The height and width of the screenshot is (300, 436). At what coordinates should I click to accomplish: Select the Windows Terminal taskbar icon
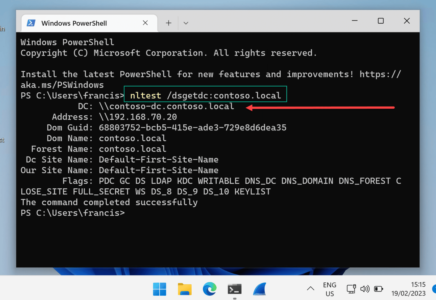coord(234,289)
